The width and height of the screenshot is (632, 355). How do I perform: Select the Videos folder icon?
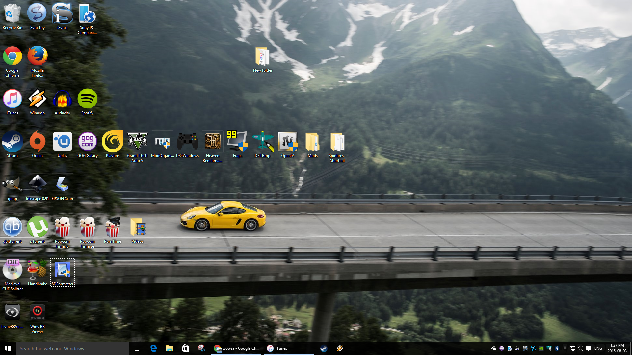click(x=137, y=230)
